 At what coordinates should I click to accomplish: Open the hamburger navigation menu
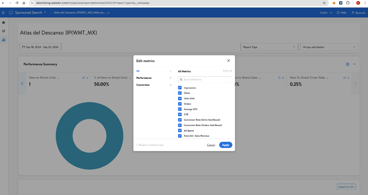tap(3, 12)
